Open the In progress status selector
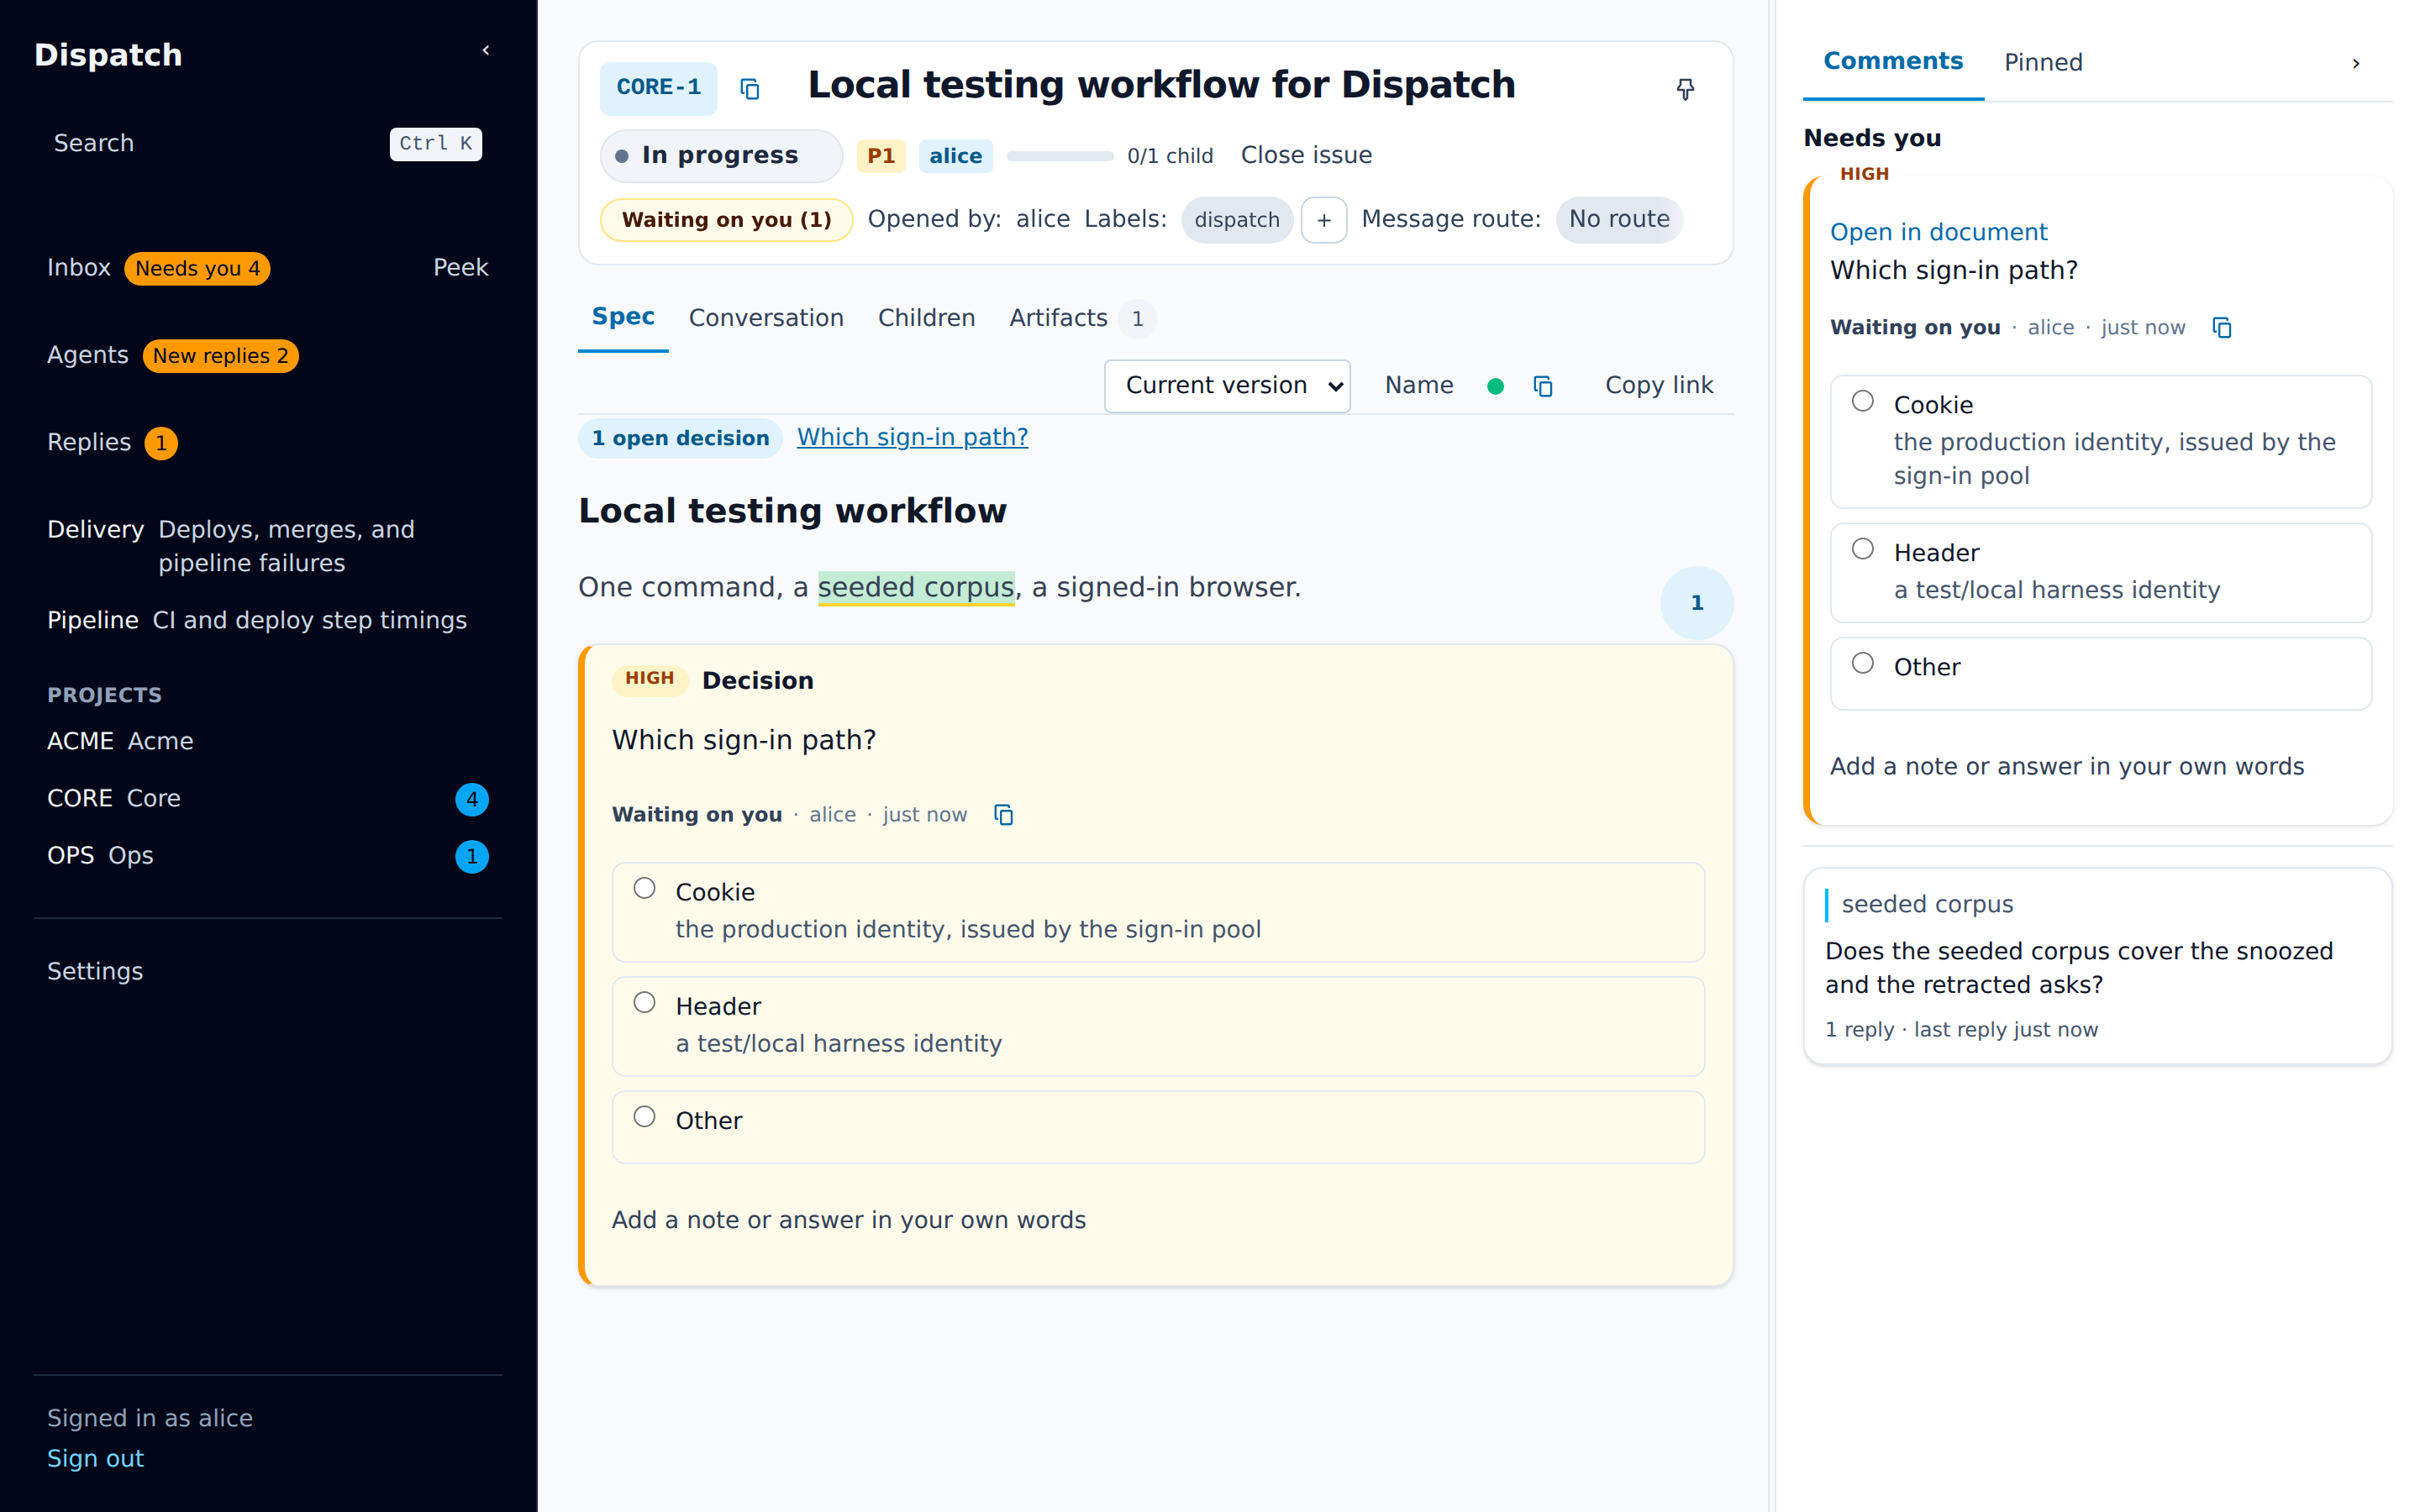Screen dimensions: 2420x1512 pos(721,156)
